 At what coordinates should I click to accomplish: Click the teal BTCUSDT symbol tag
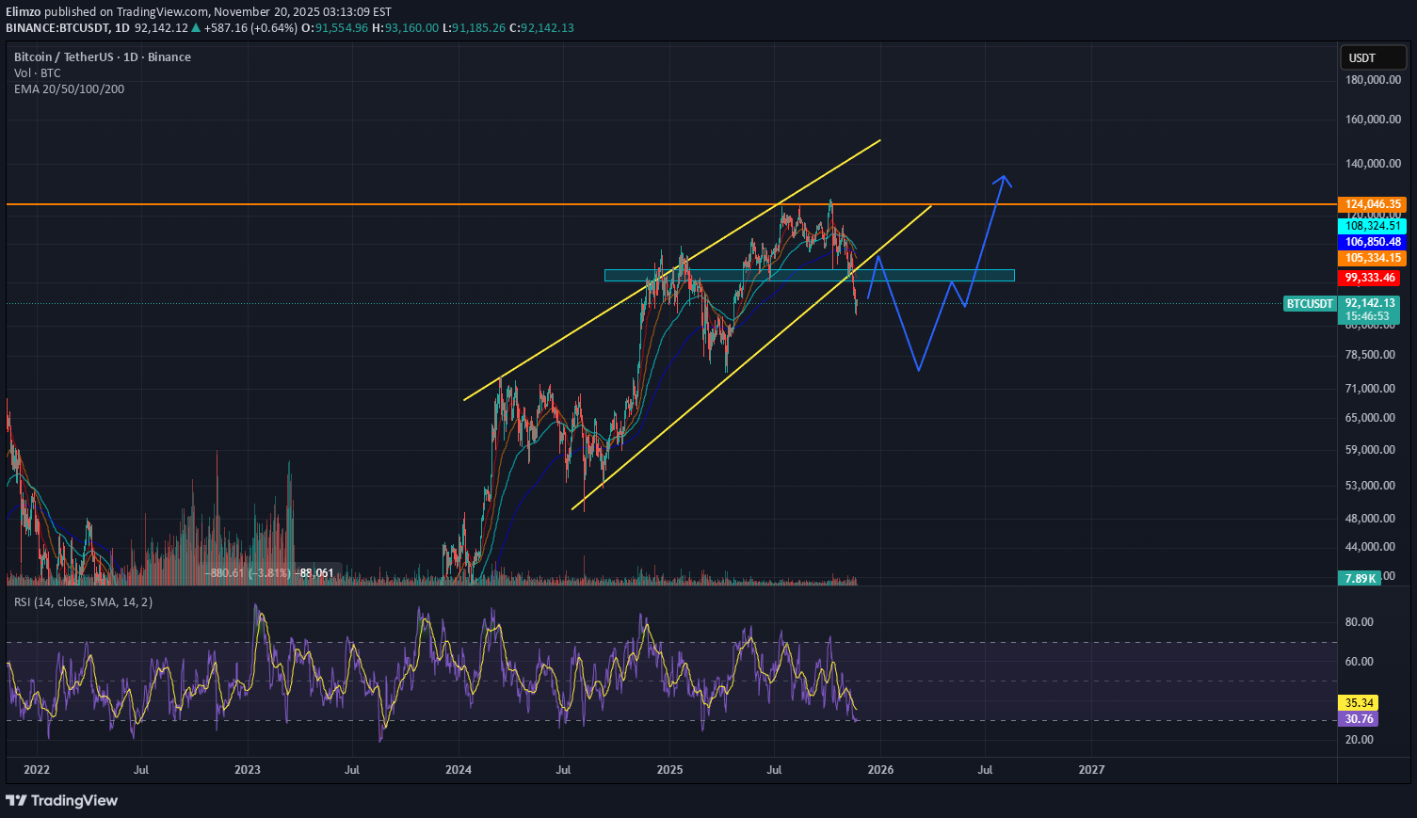coord(1309,303)
